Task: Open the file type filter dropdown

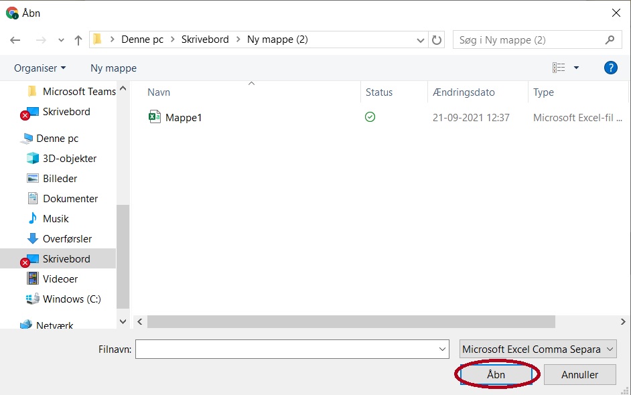Action: tap(539, 349)
